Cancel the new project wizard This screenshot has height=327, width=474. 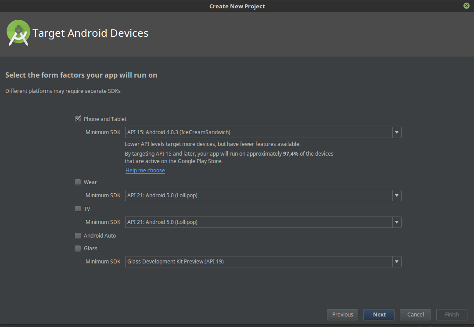[x=415, y=314]
